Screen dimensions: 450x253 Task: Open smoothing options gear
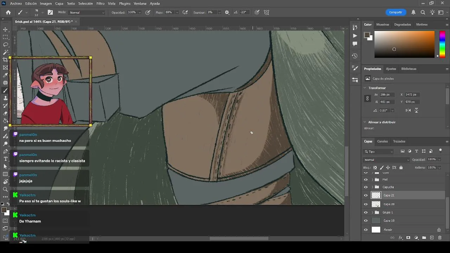(x=227, y=12)
